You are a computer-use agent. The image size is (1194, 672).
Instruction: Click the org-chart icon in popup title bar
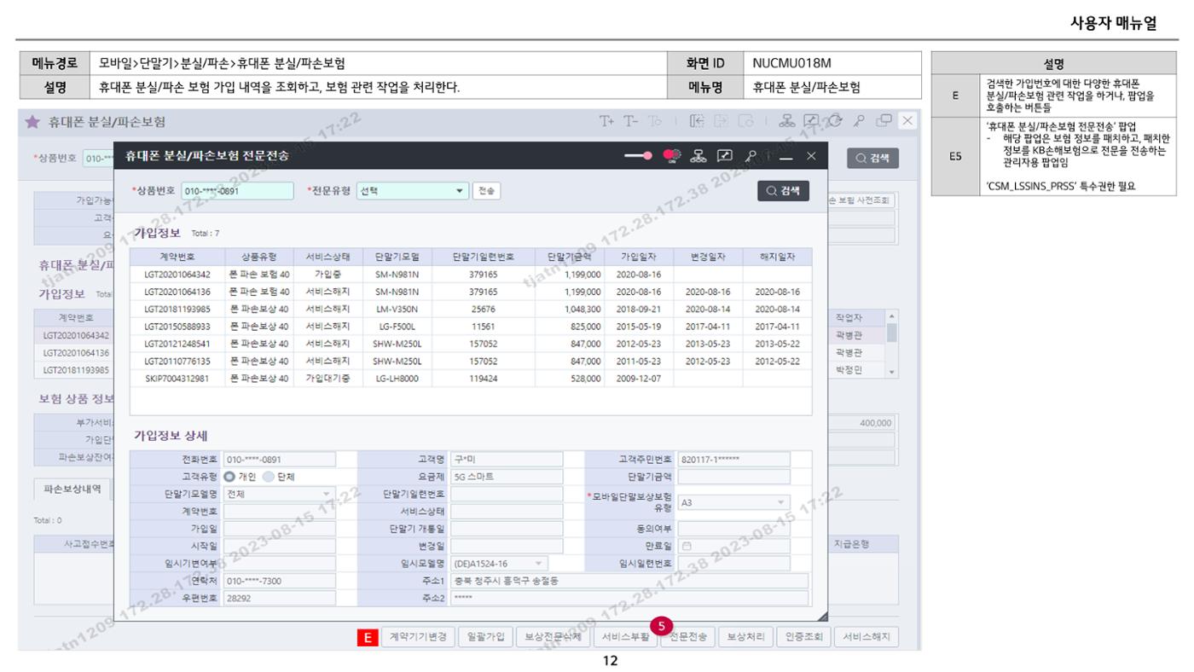point(697,155)
